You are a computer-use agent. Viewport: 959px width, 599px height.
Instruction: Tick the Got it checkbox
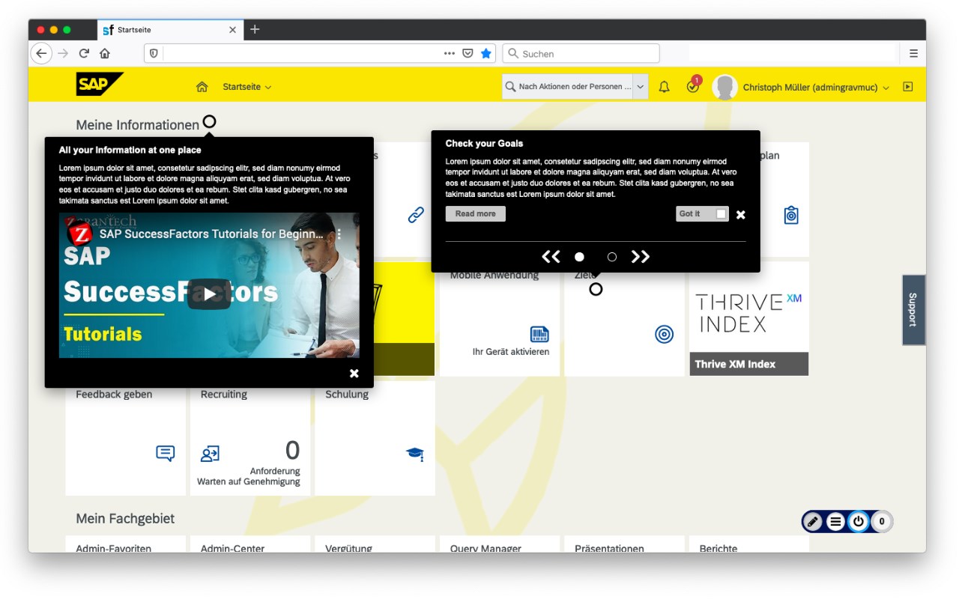tap(721, 213)
